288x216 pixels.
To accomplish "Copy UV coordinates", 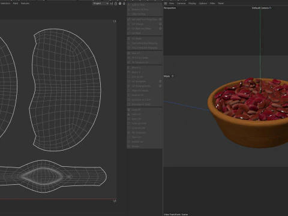I will [x=145, y=110].
